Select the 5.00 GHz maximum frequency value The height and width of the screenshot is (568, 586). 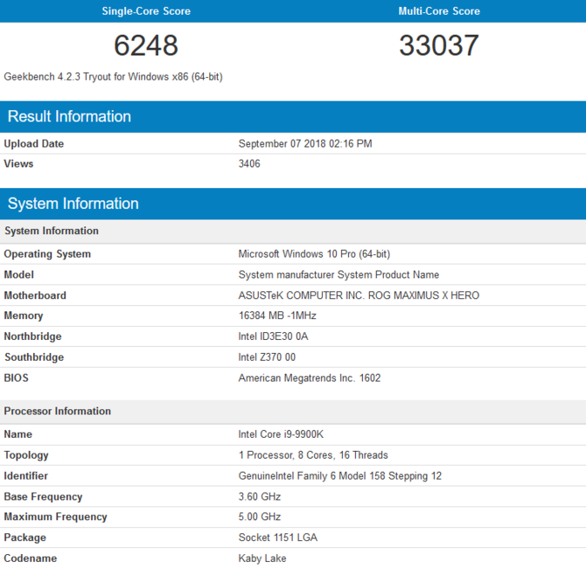point(260,516)
